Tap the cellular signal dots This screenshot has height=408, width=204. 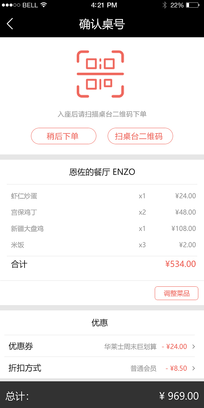[x=11, y=5]
